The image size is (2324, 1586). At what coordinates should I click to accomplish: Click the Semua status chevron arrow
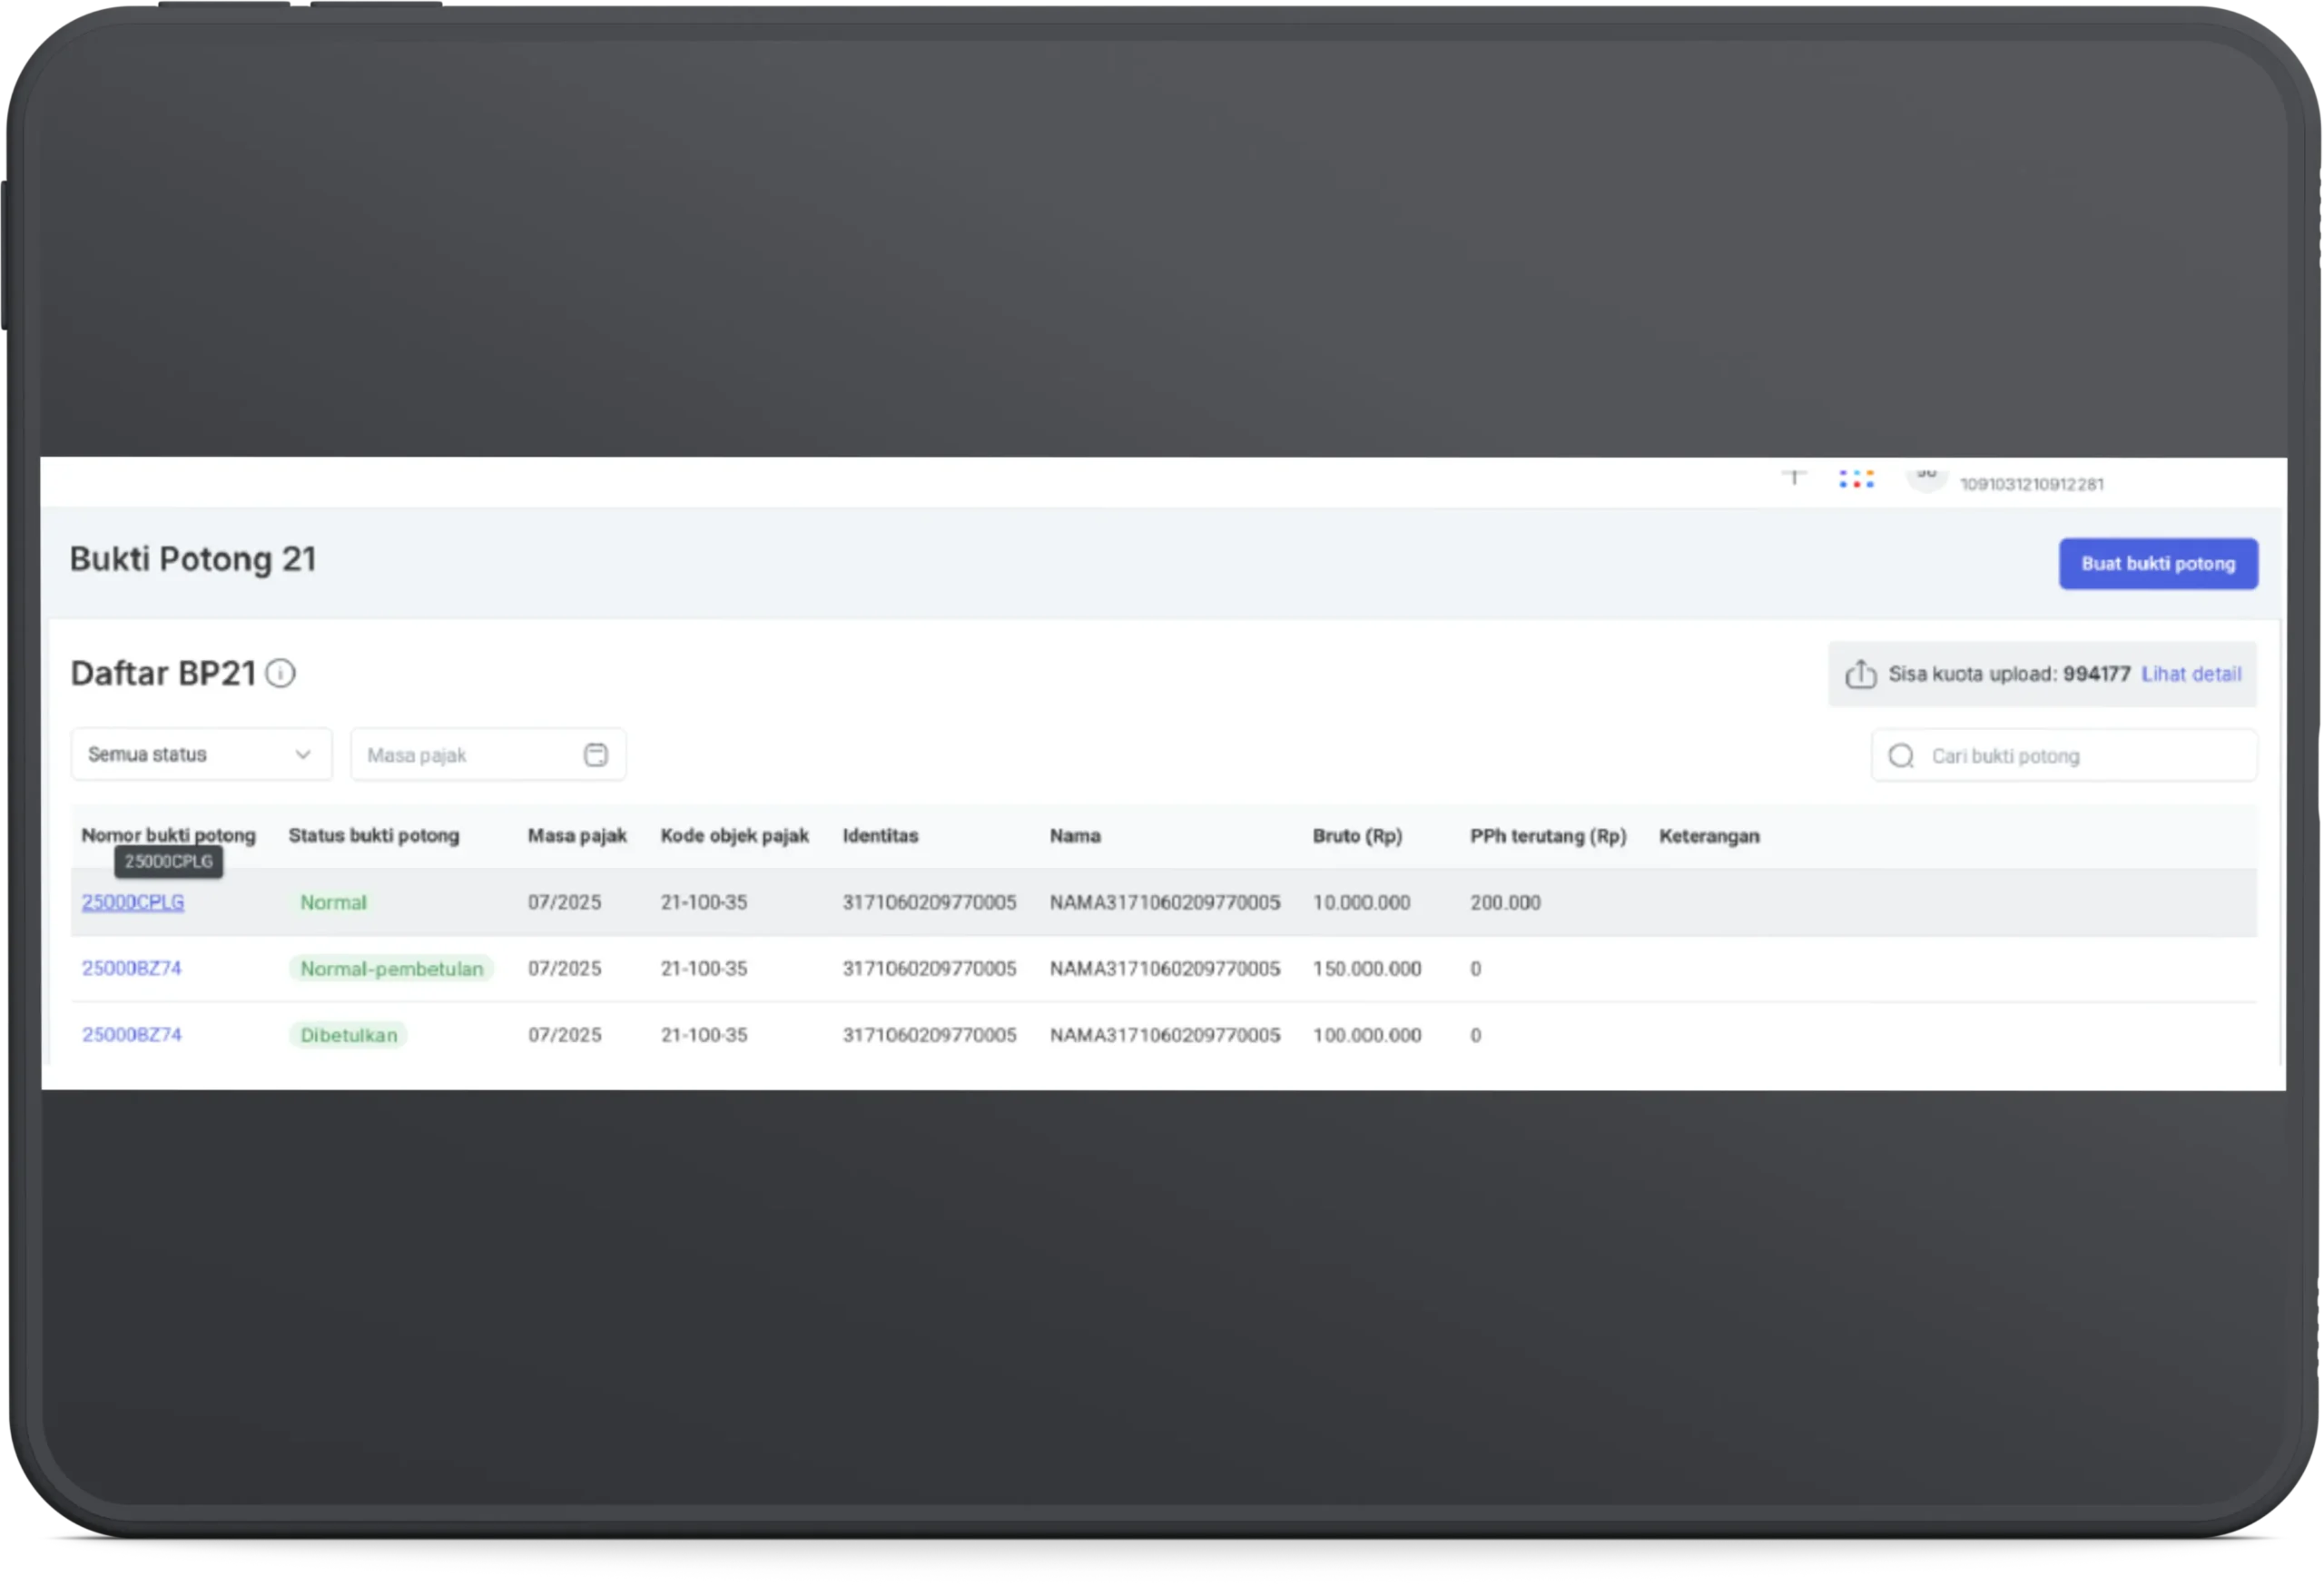click(303, 755)
